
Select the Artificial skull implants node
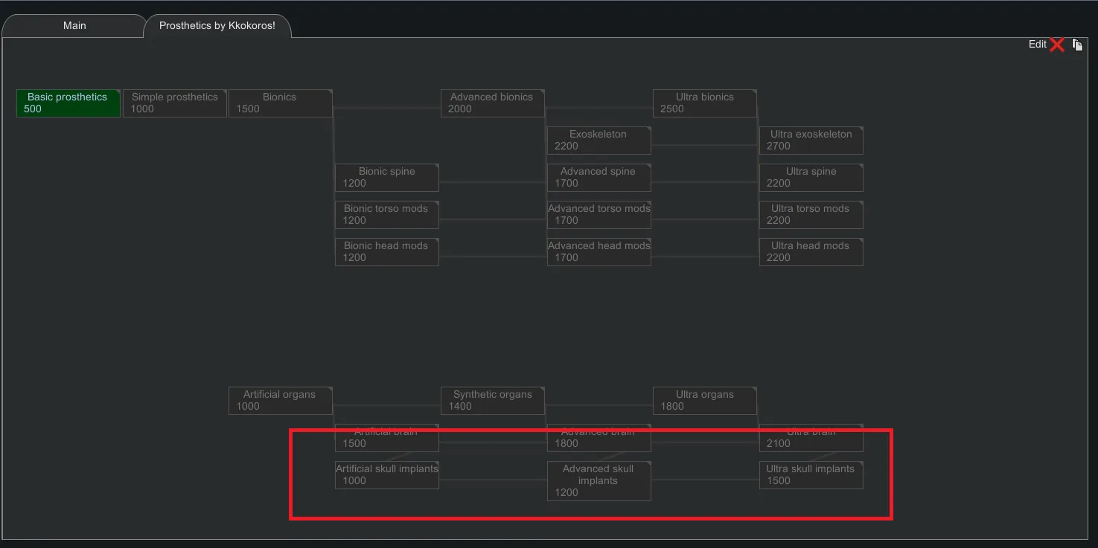(386, 475)
